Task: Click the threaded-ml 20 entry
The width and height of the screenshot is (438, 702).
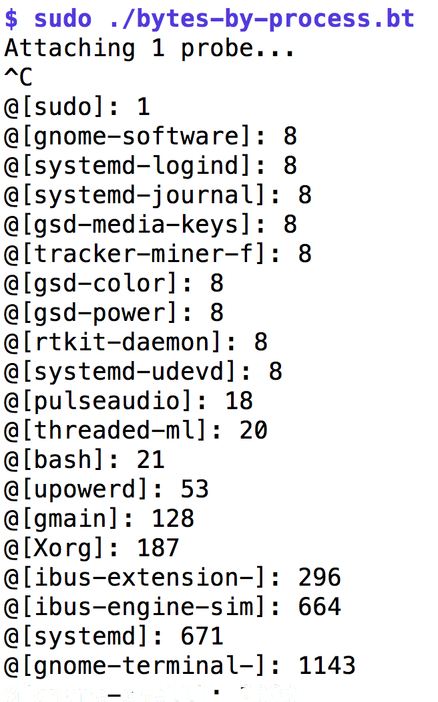Action: pos(136,431)
